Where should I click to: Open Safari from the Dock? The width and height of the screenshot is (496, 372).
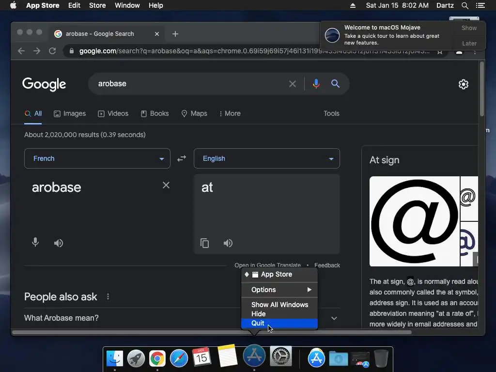click(179, 358)
